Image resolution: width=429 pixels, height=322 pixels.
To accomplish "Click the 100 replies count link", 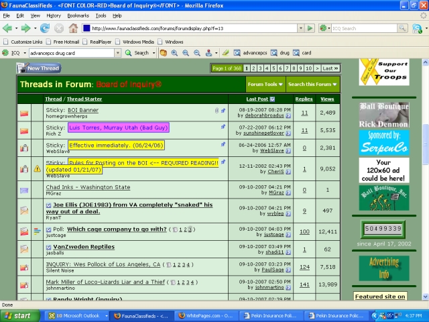I will coord(304,232).
